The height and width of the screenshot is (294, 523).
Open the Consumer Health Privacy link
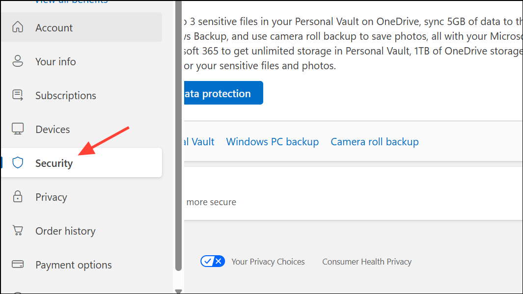pyautogui.click(x=366, y=262)
